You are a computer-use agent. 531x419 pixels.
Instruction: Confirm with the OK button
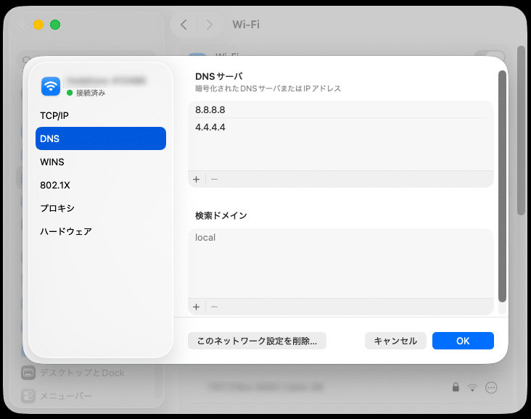tap(463, 341)
